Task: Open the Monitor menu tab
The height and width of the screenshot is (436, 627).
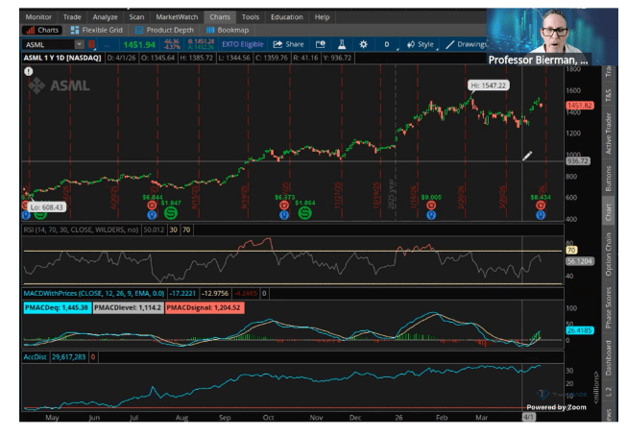Action: pyautogui.click(x=38, y=17)
